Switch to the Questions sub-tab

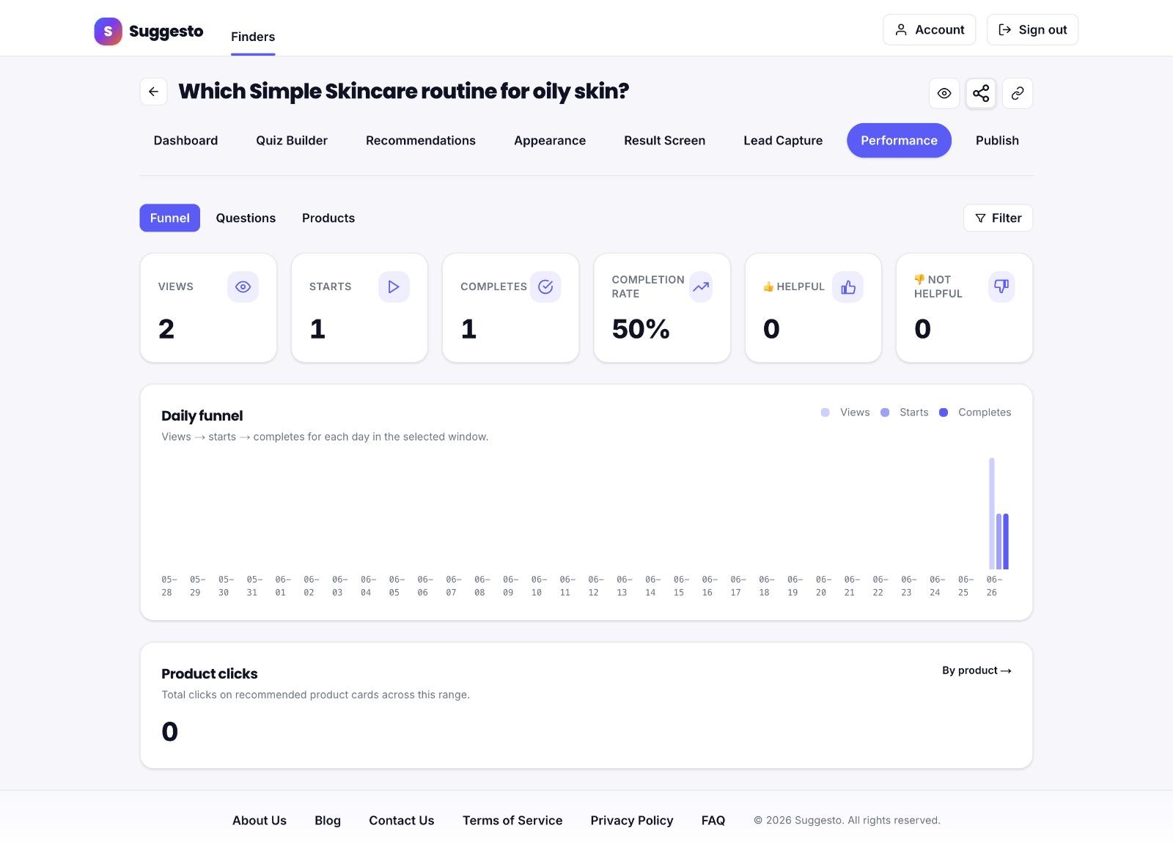[x=246, y=218]
